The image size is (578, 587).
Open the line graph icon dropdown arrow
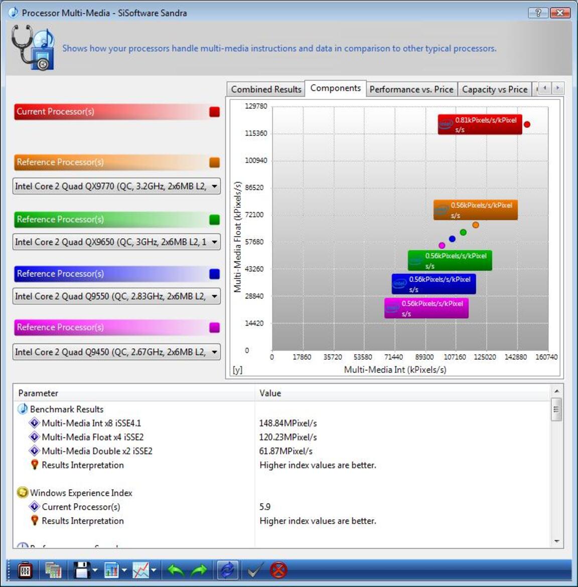(154, 570)
